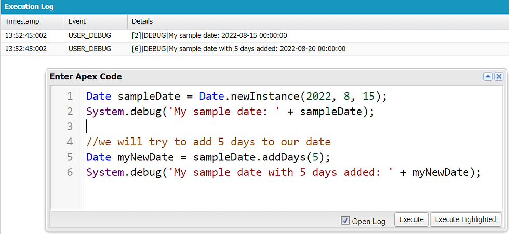The image size is (509, 234).
Task: Select the Execution Log panel title
Action: (29, 6)
